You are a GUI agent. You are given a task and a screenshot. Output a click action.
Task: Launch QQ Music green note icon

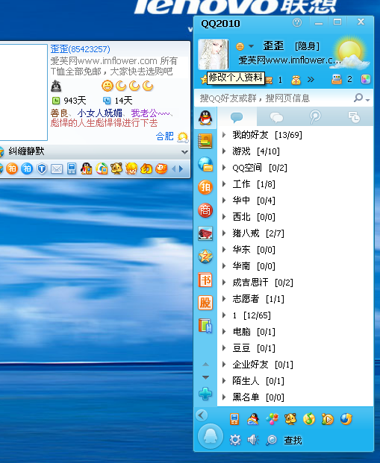(309, 419)
